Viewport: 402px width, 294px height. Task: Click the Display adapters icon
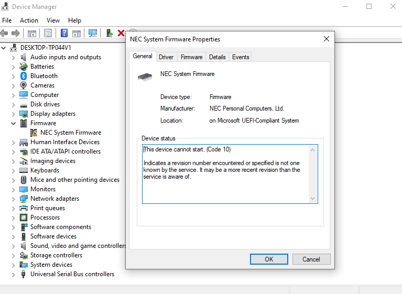pos(24,114)
